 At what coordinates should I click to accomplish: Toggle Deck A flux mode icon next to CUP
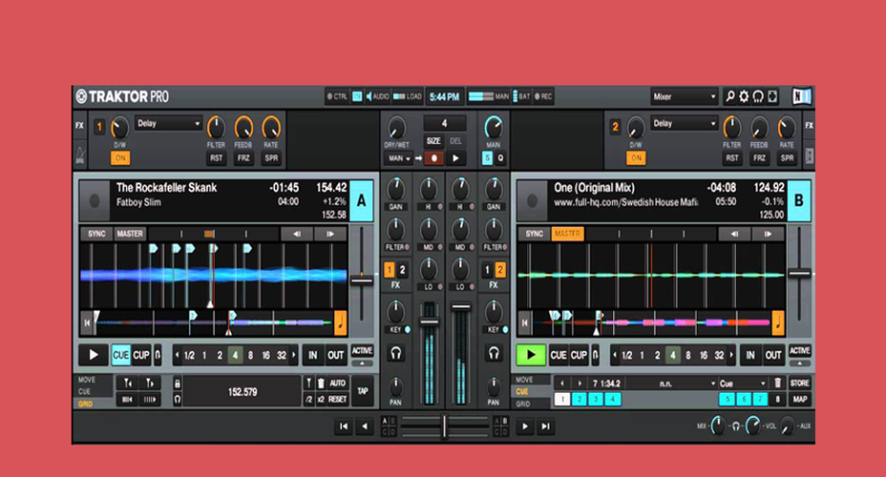[158, 355]
